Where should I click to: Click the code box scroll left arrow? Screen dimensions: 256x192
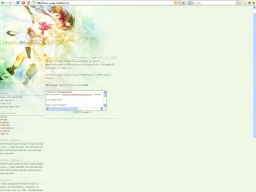48,109
